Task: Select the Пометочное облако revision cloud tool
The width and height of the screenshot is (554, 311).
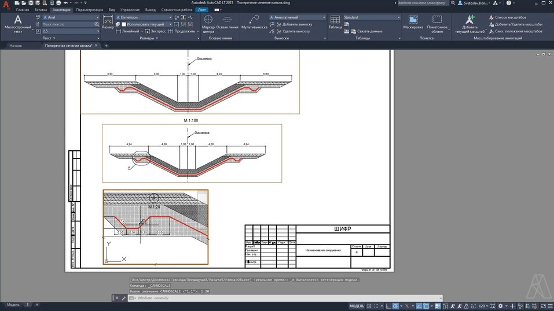Action: click(437, 24)
